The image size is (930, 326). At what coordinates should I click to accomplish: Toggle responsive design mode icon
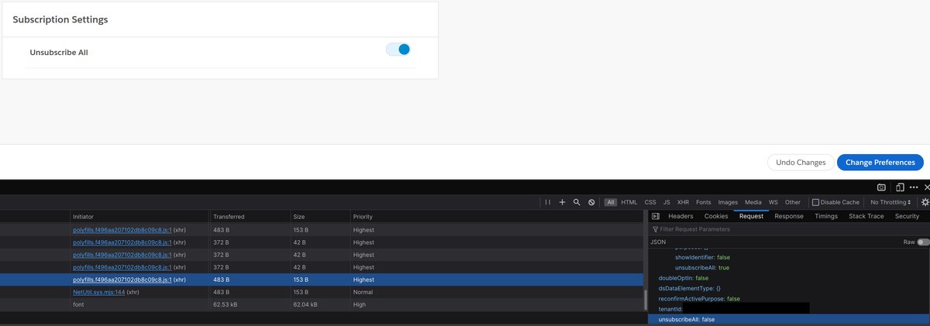click(x=900, y=187)
